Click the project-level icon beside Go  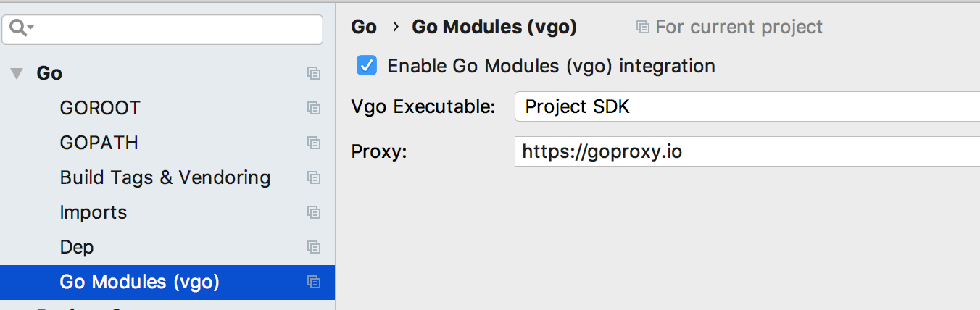(314, 73)
